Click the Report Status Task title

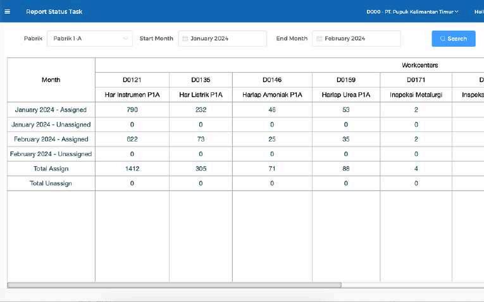[x=54, y=12]
